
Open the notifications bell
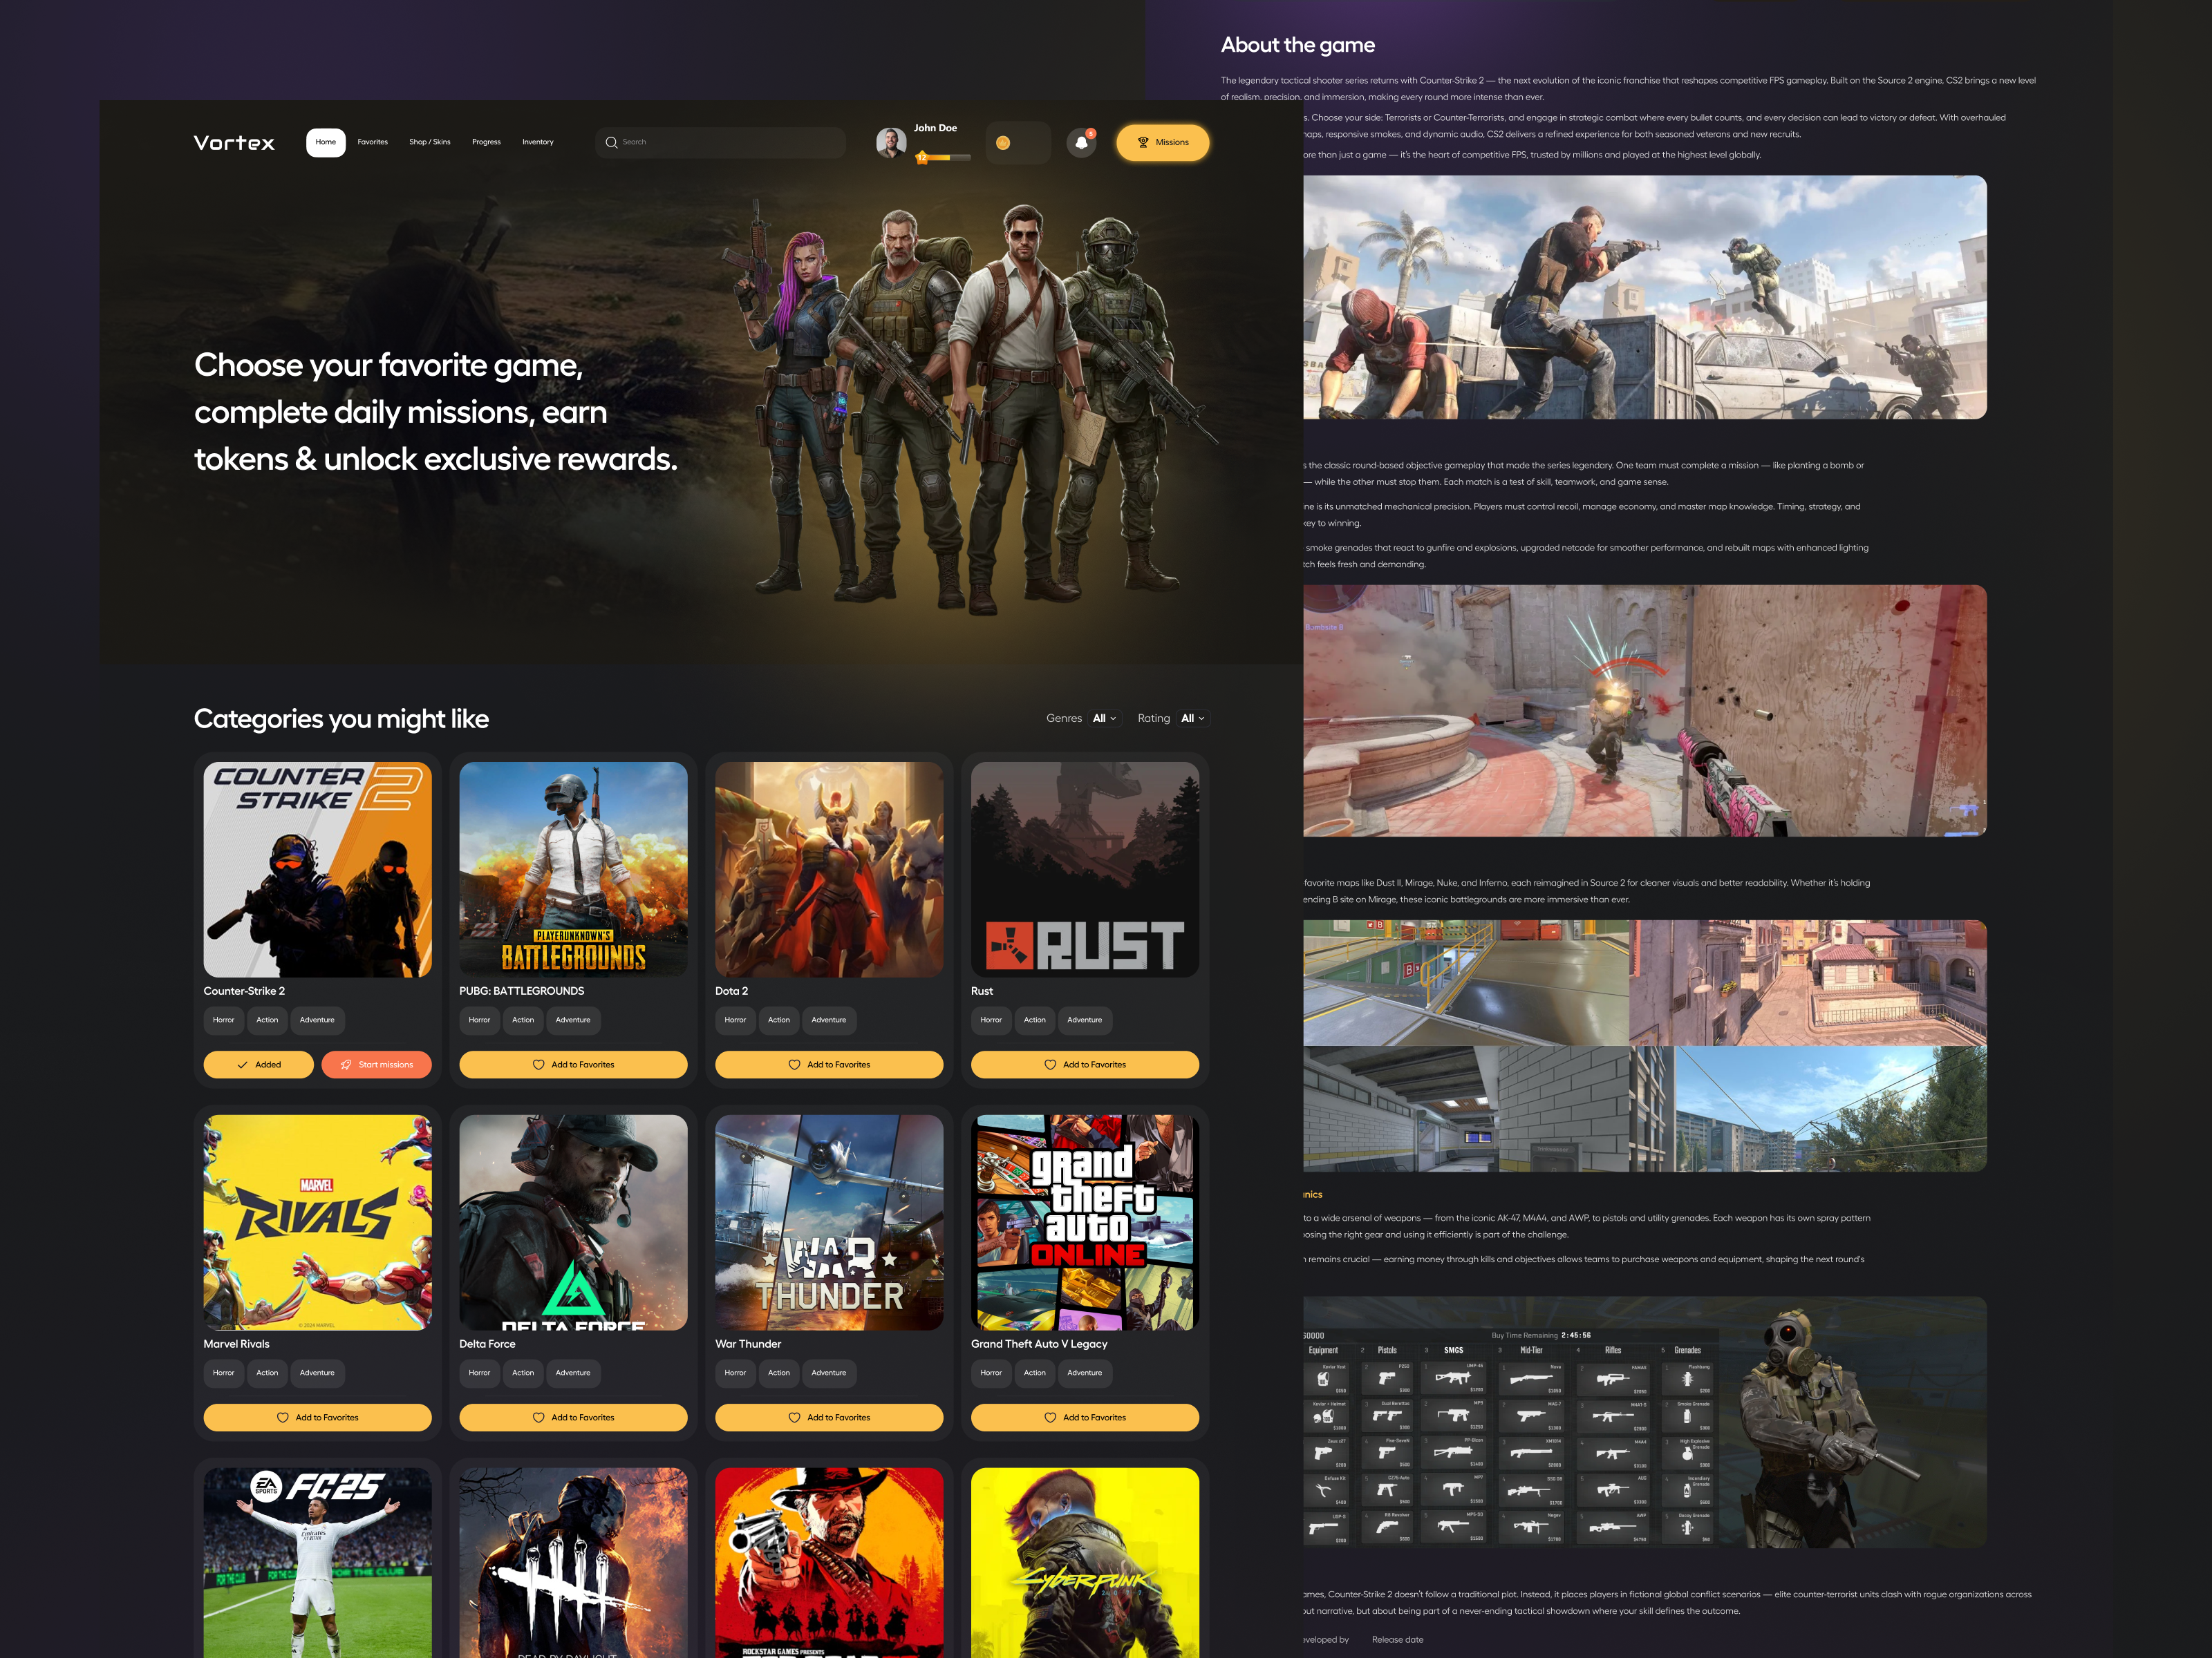pyautogui.click(x=1081, y=143)
